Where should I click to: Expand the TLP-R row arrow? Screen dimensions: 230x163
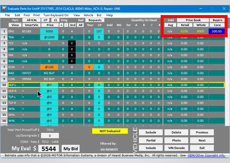23,103
